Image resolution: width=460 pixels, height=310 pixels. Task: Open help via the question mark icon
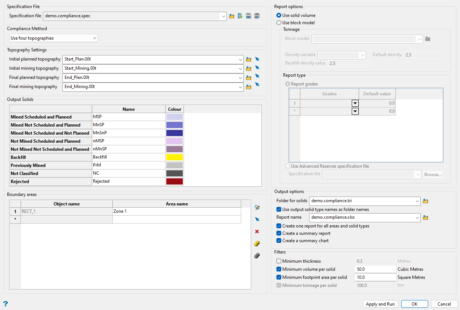point(6,304)
